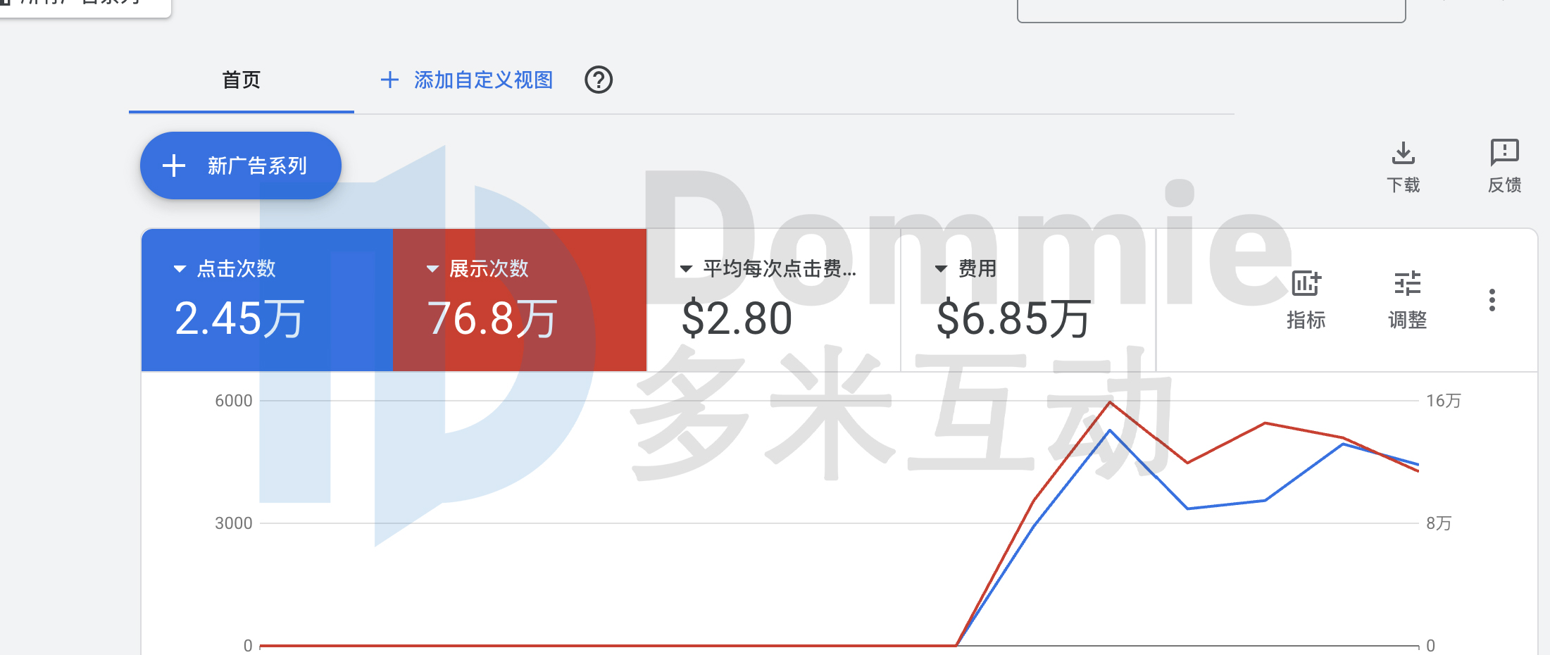Screen dimensions: 1550x655
Task: Select the 2.45万 clicks value
Action: (x=239, y=318)
